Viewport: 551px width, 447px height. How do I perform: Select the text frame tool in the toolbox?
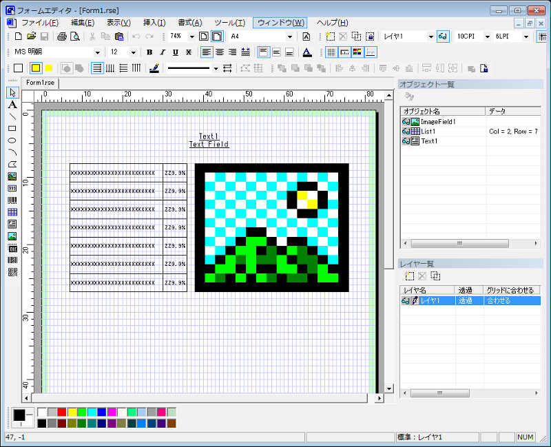click(12, 225)
